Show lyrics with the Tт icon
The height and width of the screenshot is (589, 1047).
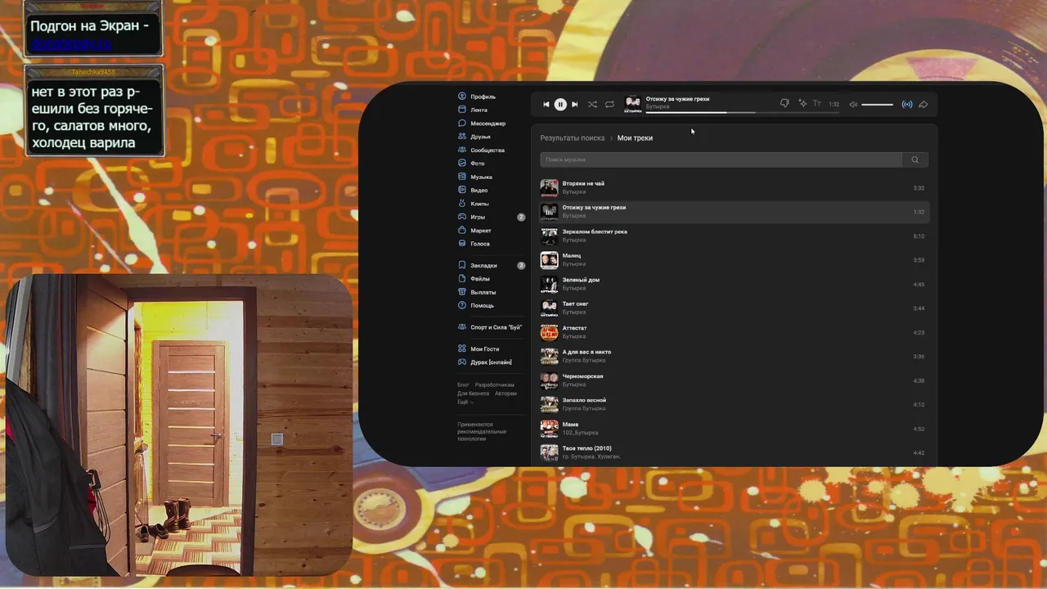816,104
